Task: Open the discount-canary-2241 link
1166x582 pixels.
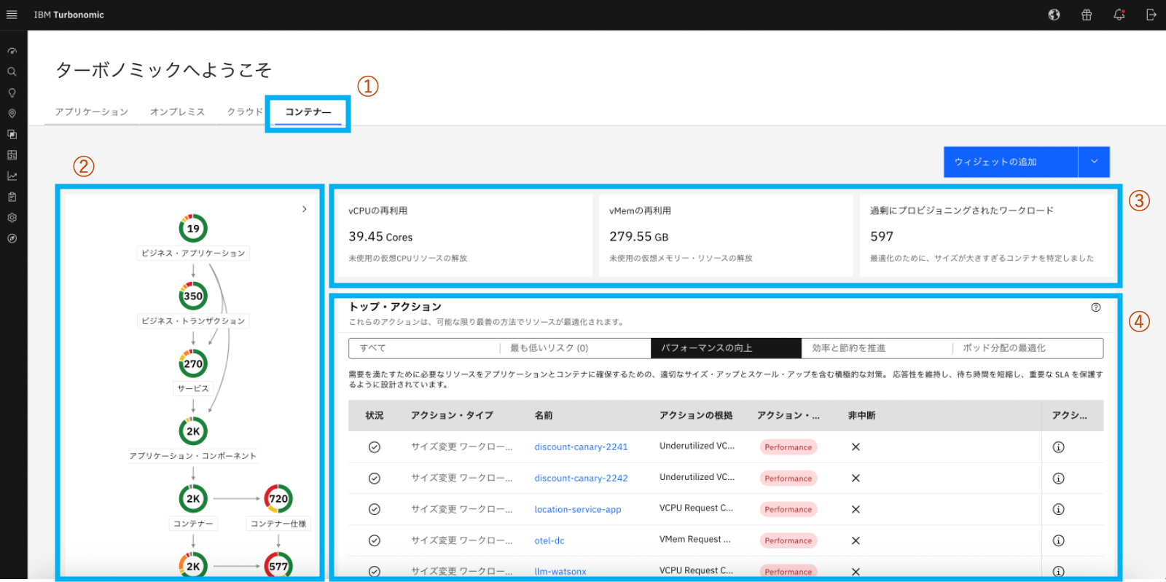Action: [x=581, y=447]
